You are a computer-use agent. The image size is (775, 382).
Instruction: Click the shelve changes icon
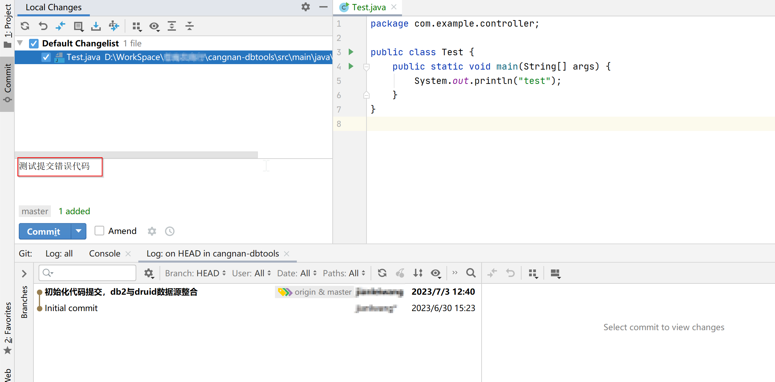[96, 27]
